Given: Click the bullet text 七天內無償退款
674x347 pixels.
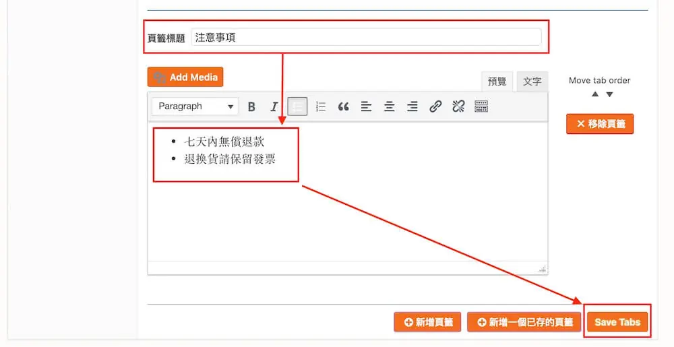Looking at the screenshot, I should (x=224, y=141).
